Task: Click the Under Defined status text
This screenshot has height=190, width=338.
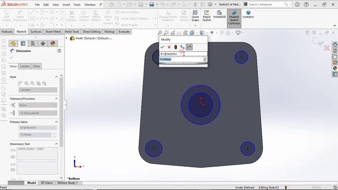Action: point(245,187)
